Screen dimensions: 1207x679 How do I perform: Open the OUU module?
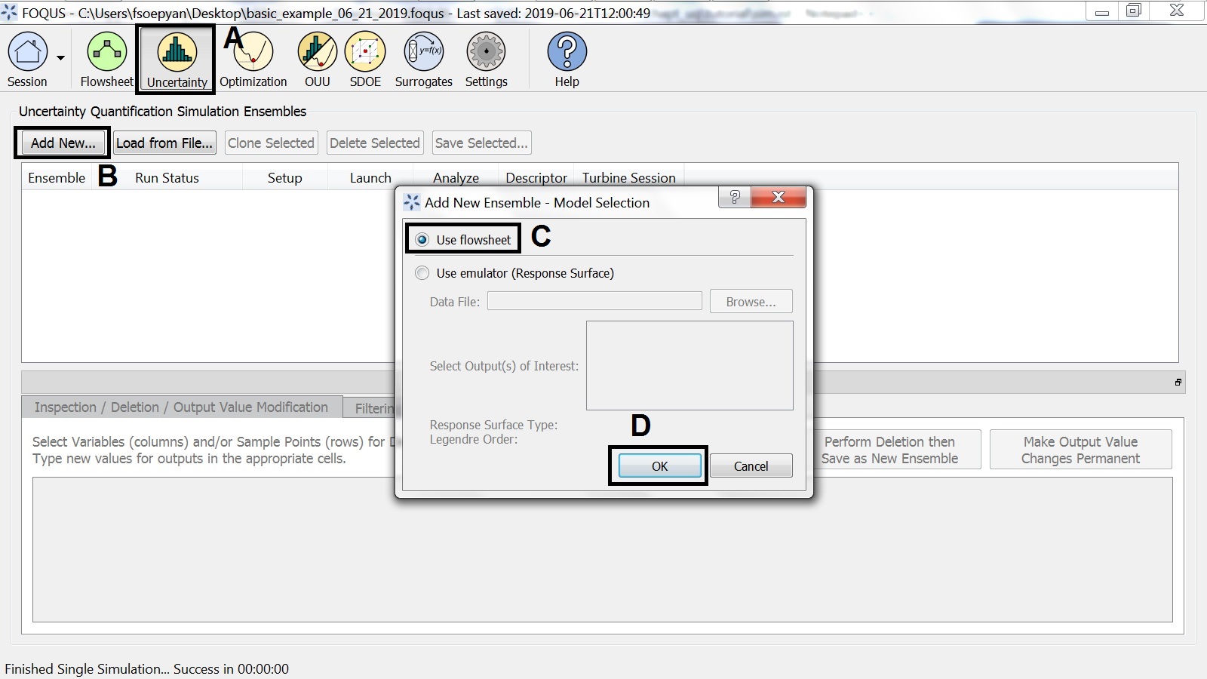click(x=316, y=53)
